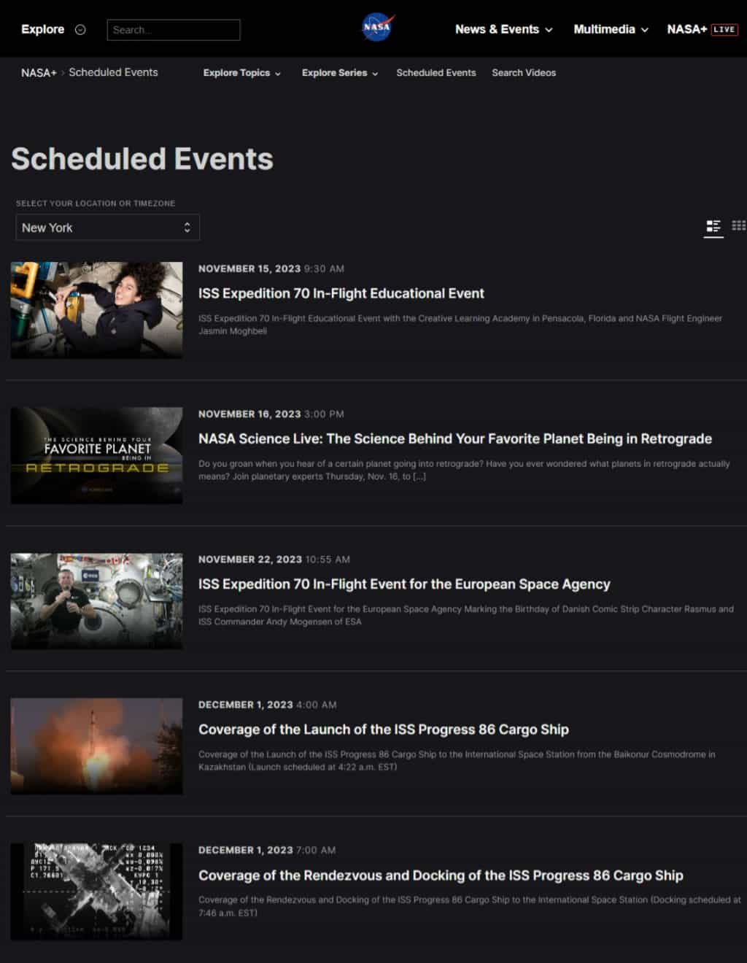Click description starting 'Do you groan'
Viewport: 747px width, 963px height.
point(464,470)
